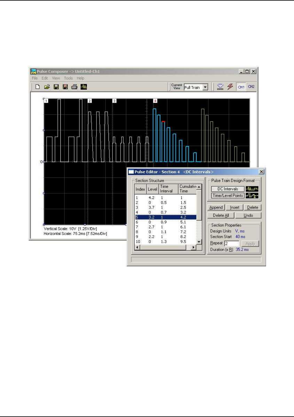Click section 4 marker on waveform

tap(155, 101)
